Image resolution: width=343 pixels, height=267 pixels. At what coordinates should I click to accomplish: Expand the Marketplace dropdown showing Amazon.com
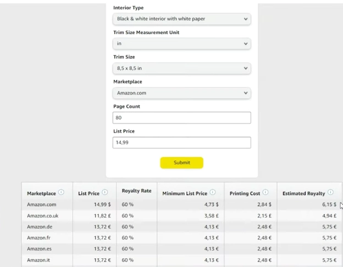[x=182, y=93]
